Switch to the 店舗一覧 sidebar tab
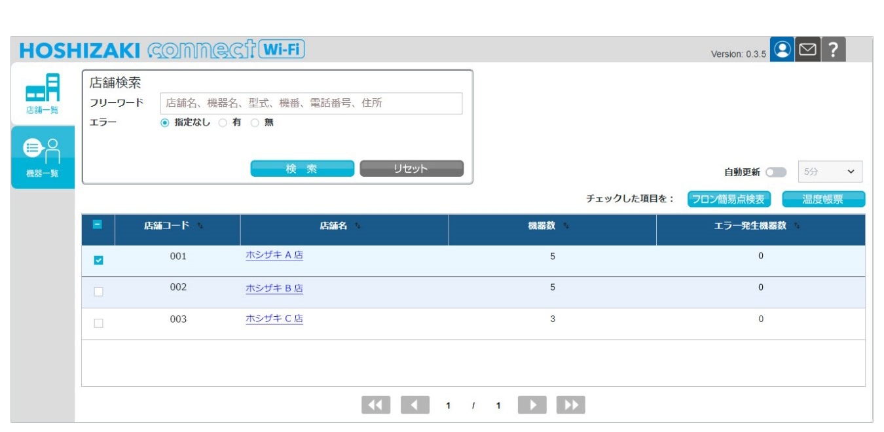The height and width of the screenshot is (432, 884). point(43,94)
